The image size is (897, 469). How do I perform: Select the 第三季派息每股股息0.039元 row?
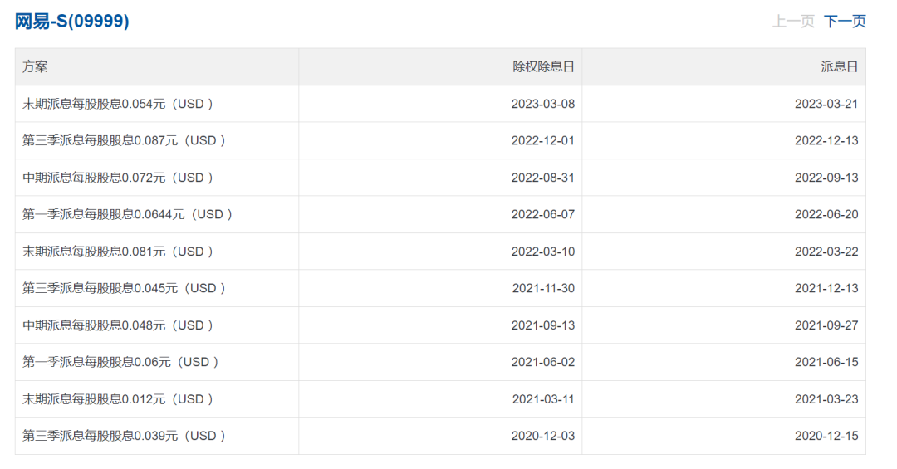tap(125, 436)
